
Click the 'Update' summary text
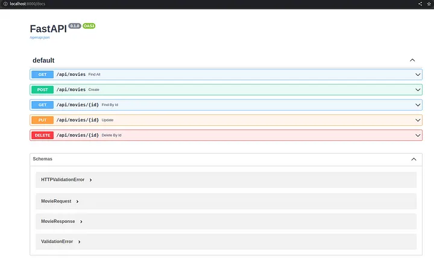(x=107, y=120)
